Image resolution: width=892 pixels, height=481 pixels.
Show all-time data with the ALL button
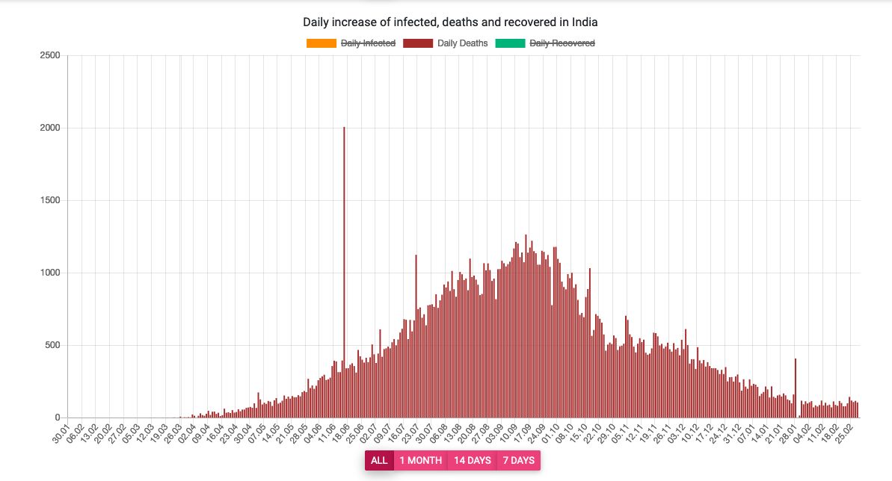point(379,461)
